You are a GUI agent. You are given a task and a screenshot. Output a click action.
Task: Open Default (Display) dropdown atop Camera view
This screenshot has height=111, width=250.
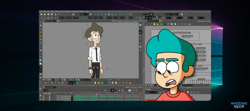[56, 21]
